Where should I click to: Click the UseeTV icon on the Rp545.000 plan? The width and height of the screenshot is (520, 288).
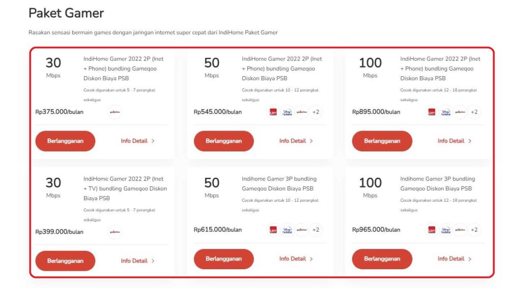click(x=273, y=112)
